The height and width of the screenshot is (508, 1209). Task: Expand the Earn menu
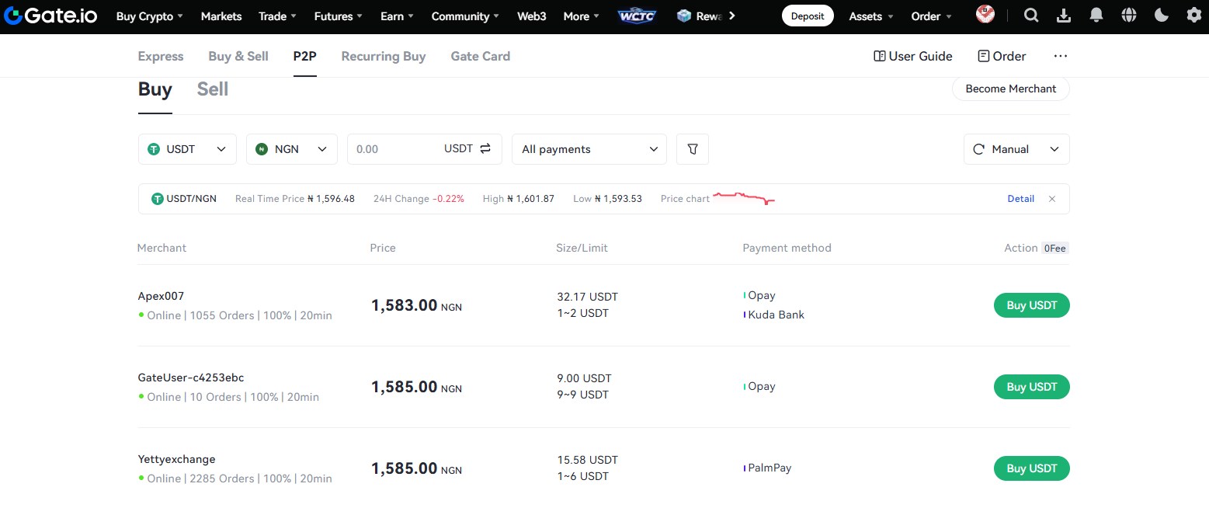(397, 16)
